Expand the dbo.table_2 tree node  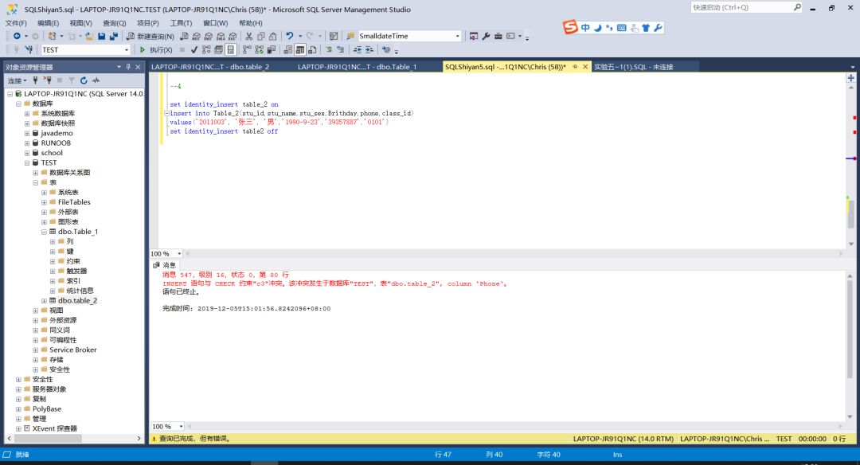click(45, 301)
